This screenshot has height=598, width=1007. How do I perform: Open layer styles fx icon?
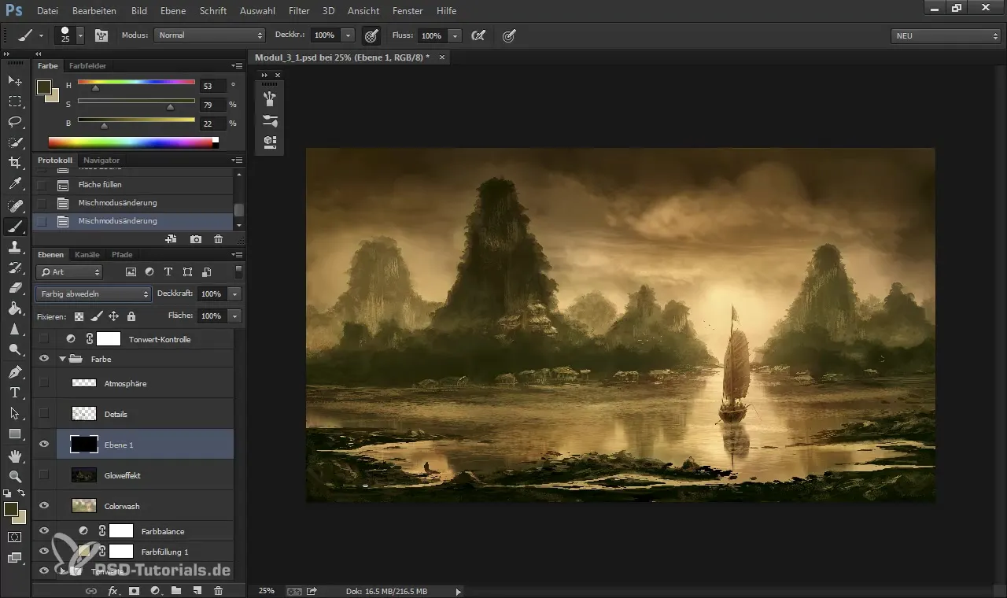113,590
